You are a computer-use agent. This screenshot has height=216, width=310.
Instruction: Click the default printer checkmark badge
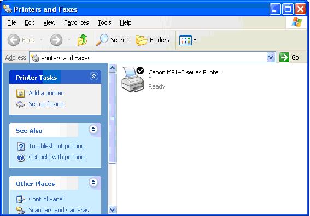pyautogui.click(x=140, y=71)
